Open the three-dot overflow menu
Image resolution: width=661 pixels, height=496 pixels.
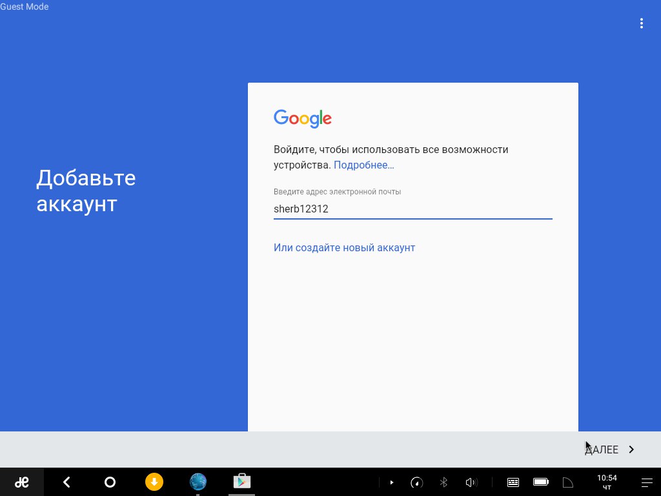click(641, 23)
